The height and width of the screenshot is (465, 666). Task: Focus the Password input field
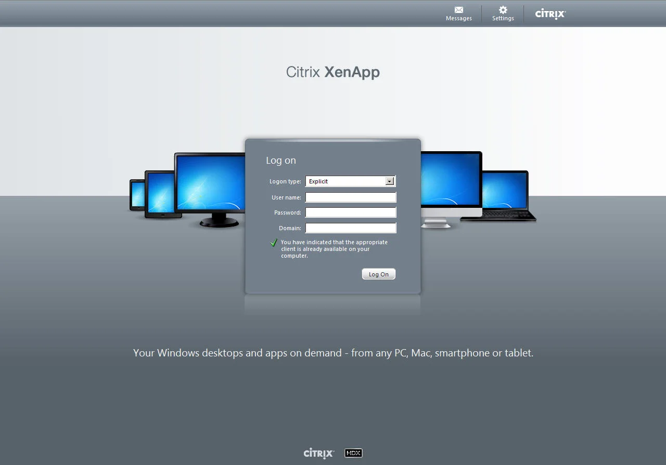[351, 212]
